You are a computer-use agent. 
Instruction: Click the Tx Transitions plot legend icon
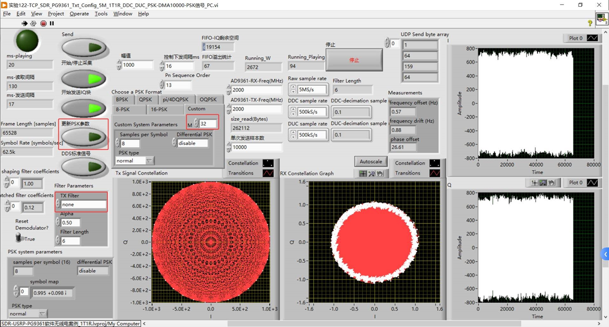coord(268,173)
